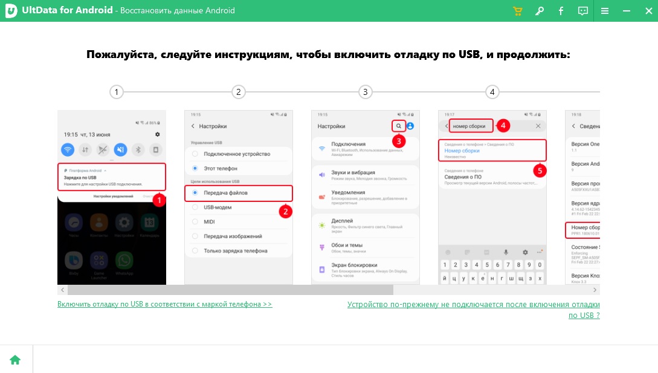
Task: Click "Подключения" row in settings screenshot
Action: [365, 149]
